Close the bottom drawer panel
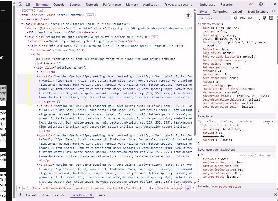 pyautogui.click(x=275, y=195)
